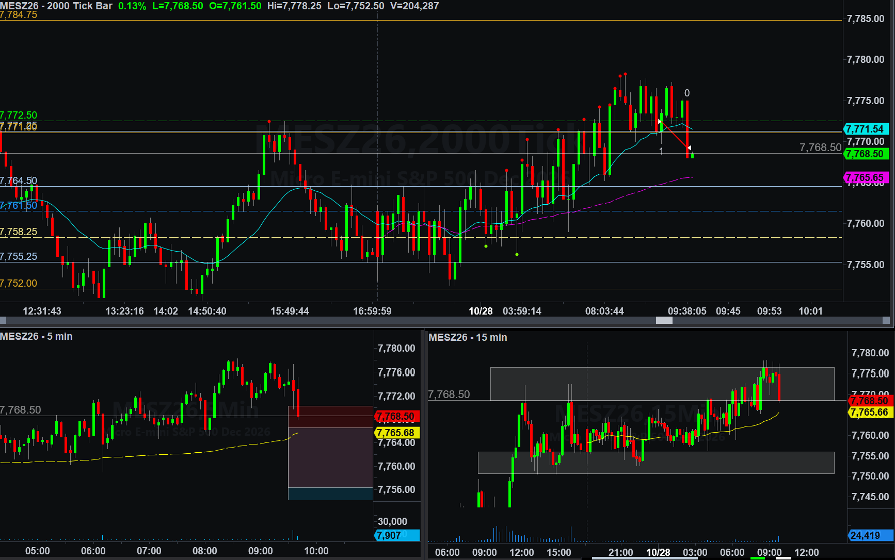Click the yellow 7,765.68 label on 5 min chart

click(396, 433)
